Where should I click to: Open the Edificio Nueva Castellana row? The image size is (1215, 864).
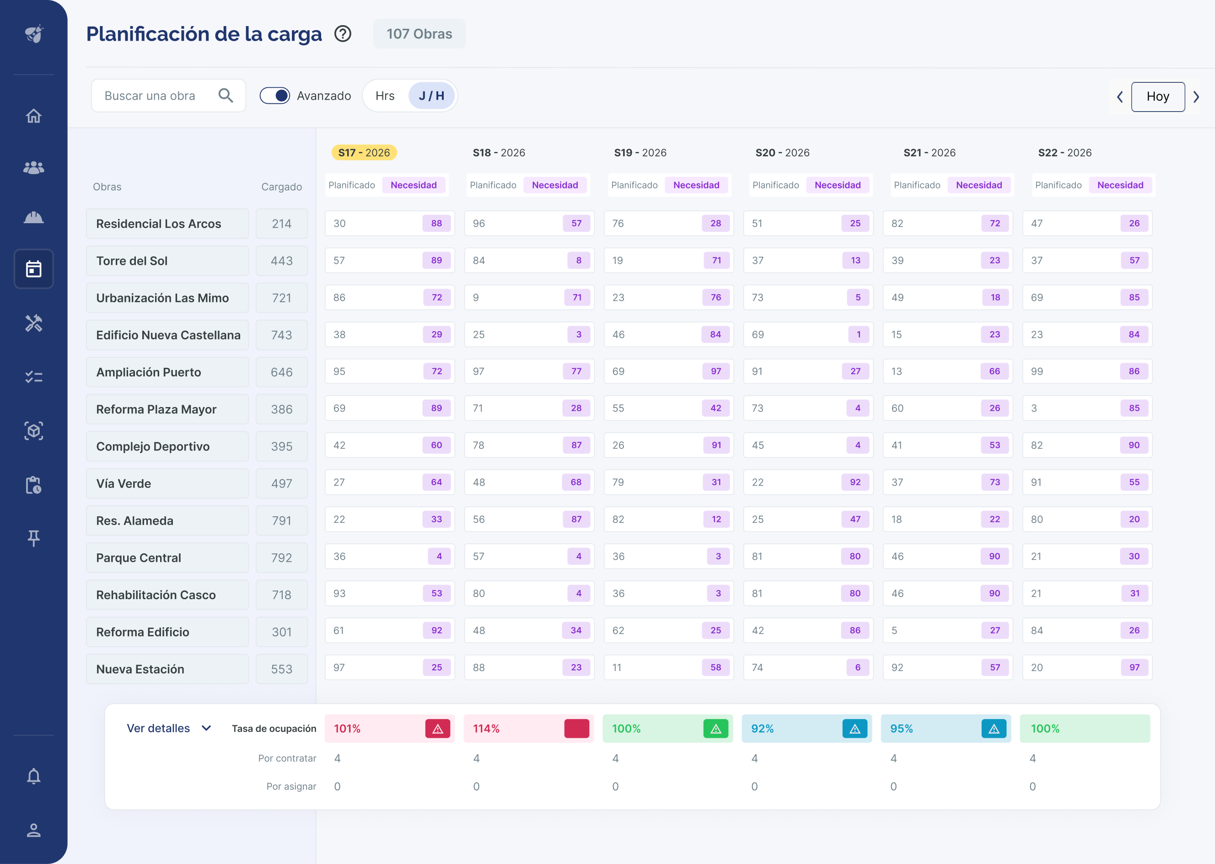[x=167, y=335]
